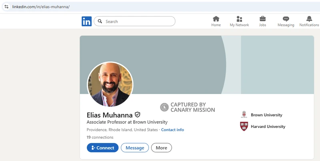The image size is (320, 161).
Task: Open the Jobs nav item
Action: pos(262,22)
